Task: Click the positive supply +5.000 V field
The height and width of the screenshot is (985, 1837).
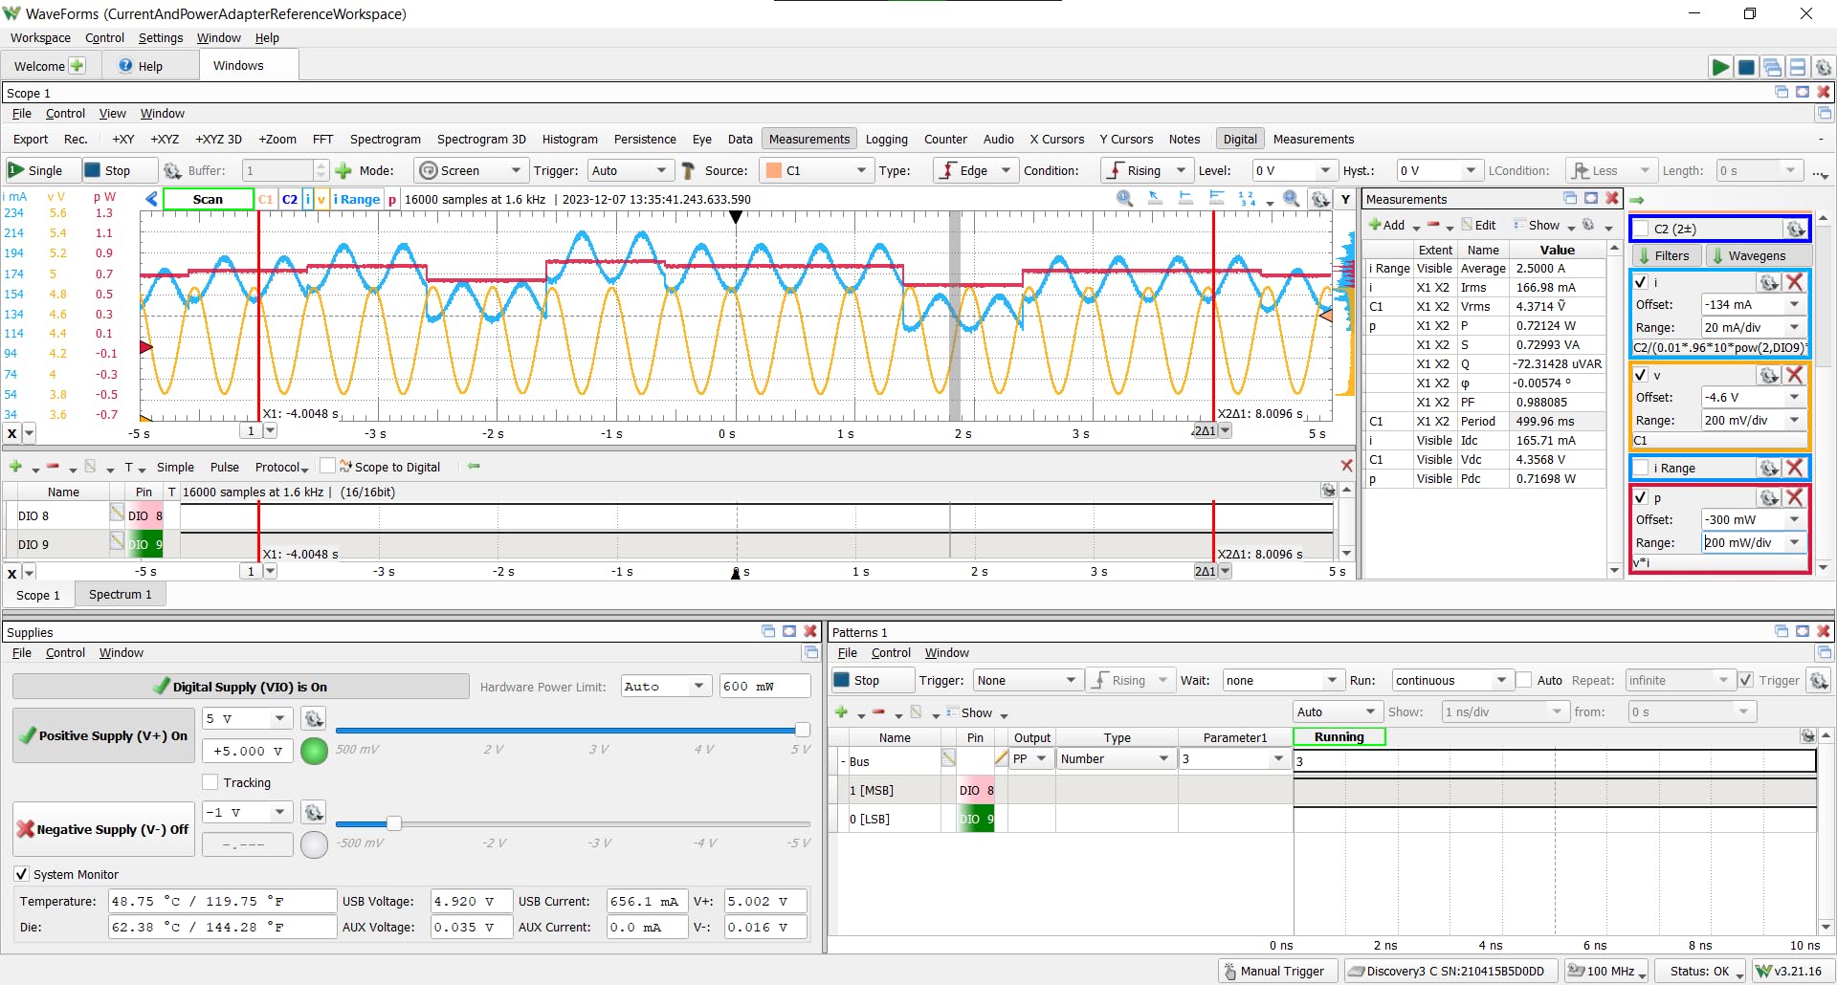Action: 248,751
